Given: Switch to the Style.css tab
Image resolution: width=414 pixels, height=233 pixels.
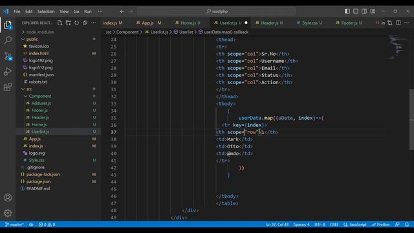Looking at the screenshot, I should click(x=309, y=23).
